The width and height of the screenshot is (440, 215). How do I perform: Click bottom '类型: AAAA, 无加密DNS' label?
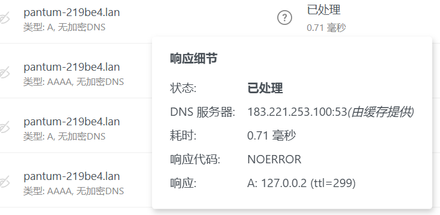pyautogui.click(x=73, y=191)
